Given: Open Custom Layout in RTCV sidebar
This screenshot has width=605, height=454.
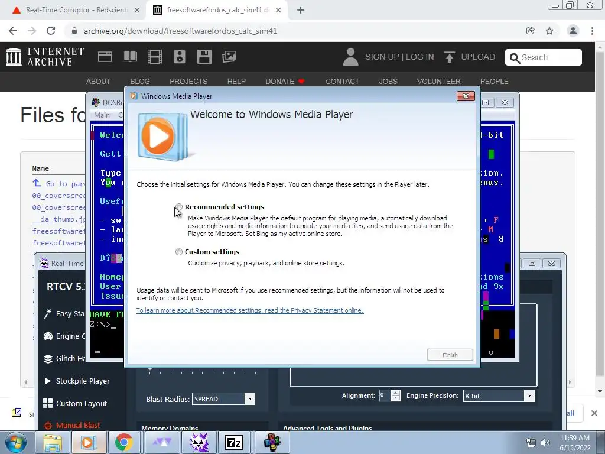Looking at the screenshot, I should 75,403.
